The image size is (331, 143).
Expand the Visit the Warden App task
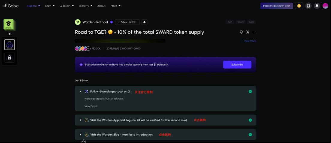(80, 120)
